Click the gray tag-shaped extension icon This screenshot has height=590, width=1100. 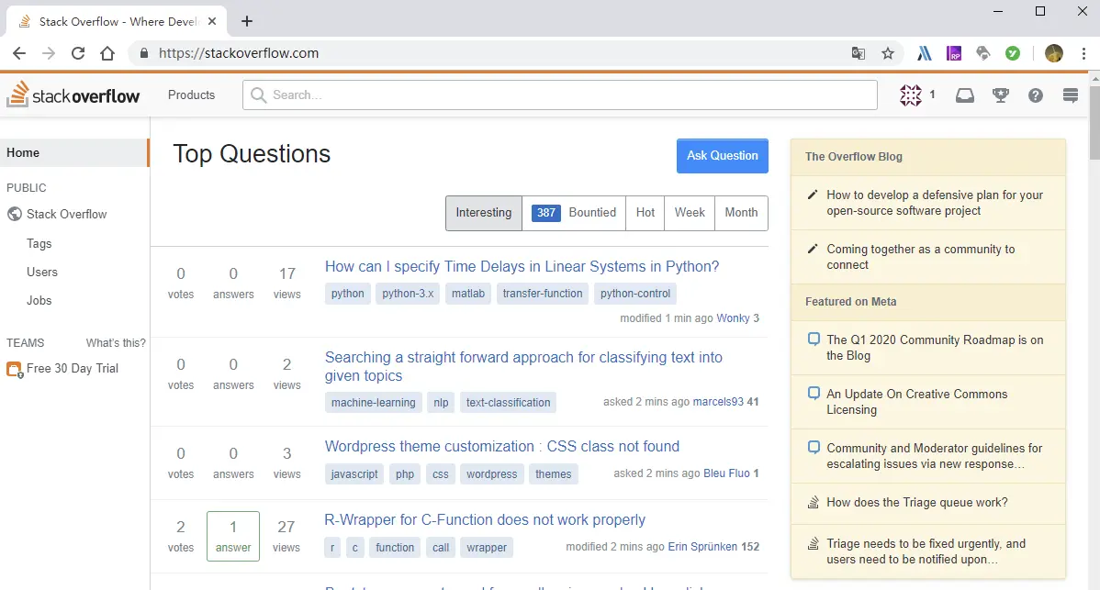click(x=982, y=53)
